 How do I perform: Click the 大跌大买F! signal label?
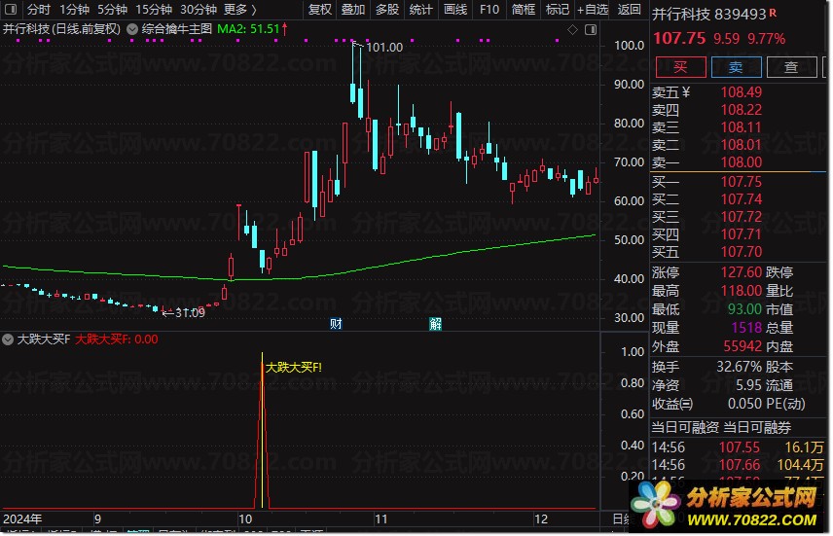(x=293, y=368)
